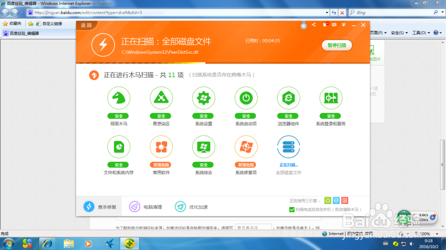The width and height of the screenshot is (446, 250).
Task: Open the 工具(O) dropdown menu
Action: 421,33
